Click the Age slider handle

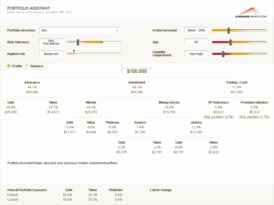point(230,42)
